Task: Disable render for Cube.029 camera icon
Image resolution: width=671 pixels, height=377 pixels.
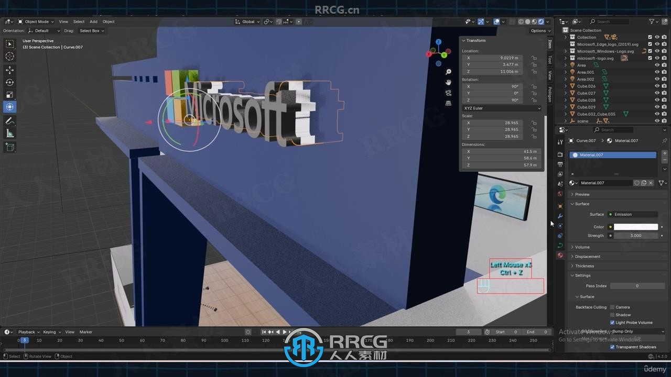Action: coord(664,107)
